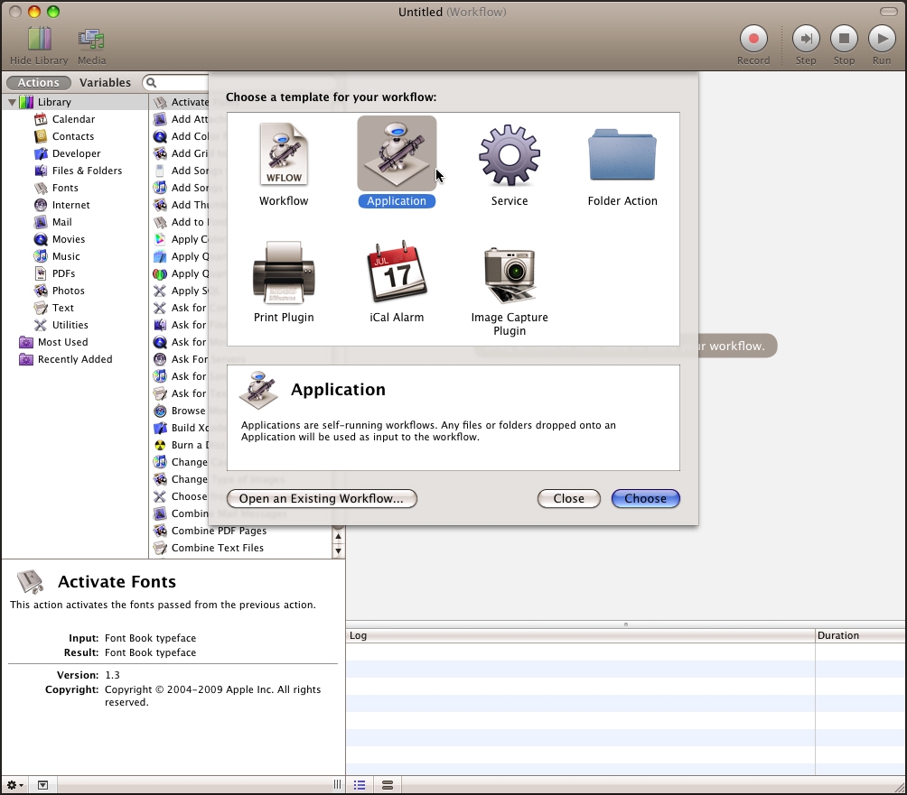Click the actions list scroll down arrow
The height and width of the screenshot is (795, 907).
(x=339, y=550)
